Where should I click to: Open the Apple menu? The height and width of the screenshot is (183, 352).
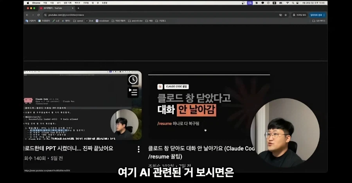[x=28, y=3]
